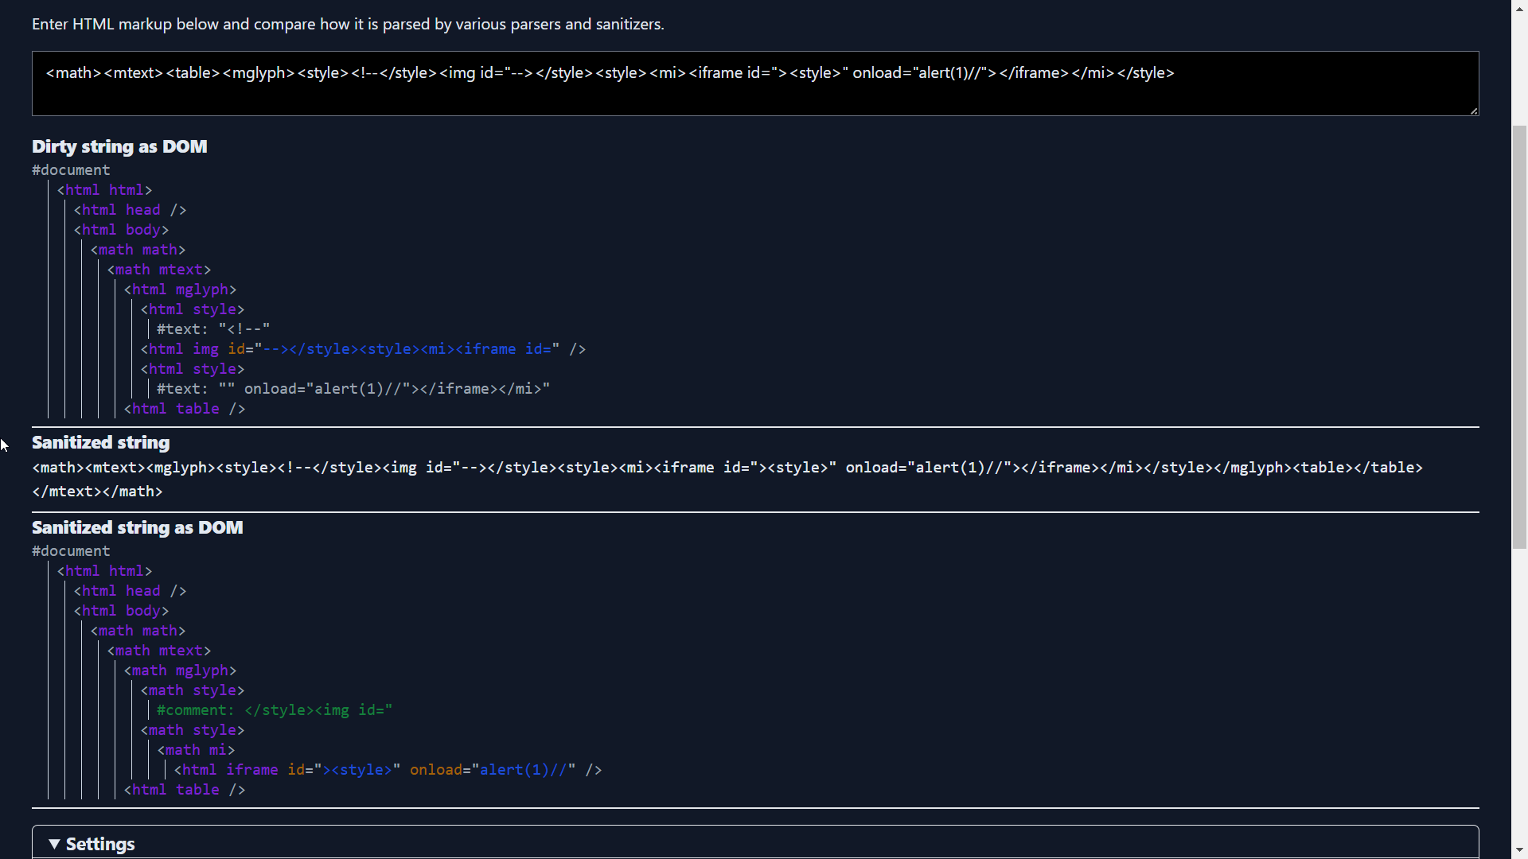The width and height of the screenshot is (1528, 859).
Task: Click the green #comment node in Sanitized DOM
Action: coord(274,710)
